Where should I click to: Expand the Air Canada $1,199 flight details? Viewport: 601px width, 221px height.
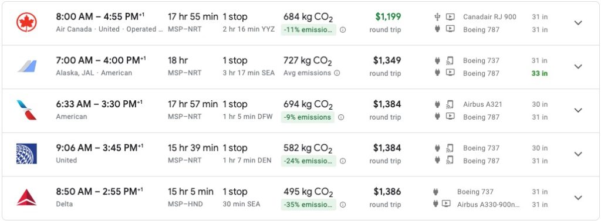[x=578, y=23]
